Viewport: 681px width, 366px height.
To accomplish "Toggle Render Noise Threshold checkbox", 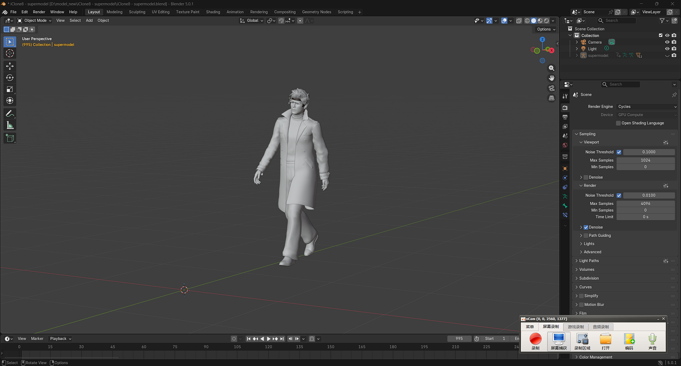I will 619,195.
